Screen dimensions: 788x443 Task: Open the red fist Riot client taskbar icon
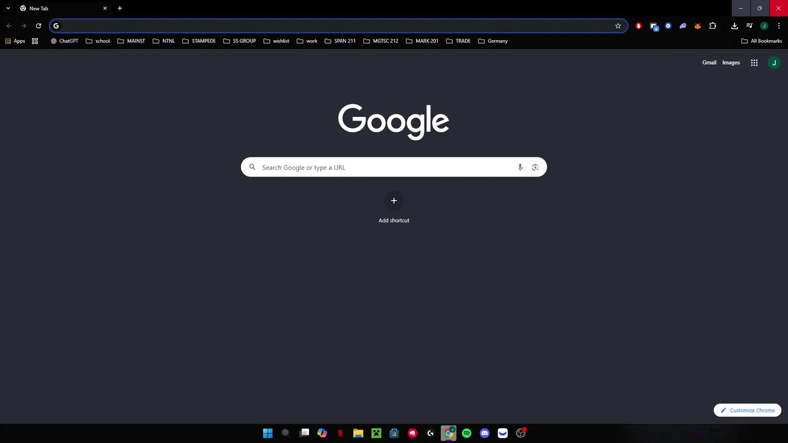(x=412, y=433)
